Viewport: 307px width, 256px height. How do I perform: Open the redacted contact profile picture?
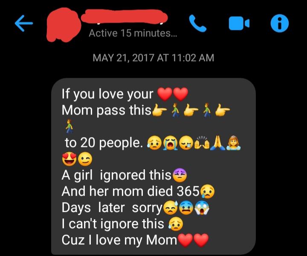tap(64, 24)
